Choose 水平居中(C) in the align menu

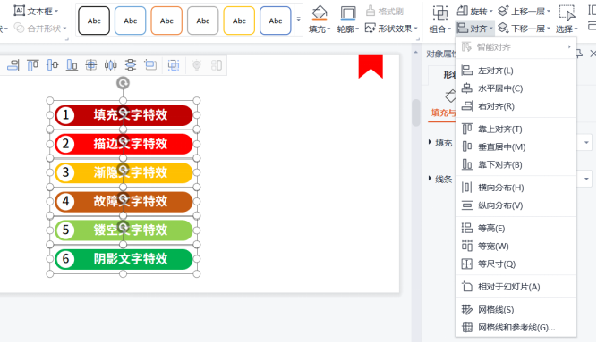[x=516, y=88]
